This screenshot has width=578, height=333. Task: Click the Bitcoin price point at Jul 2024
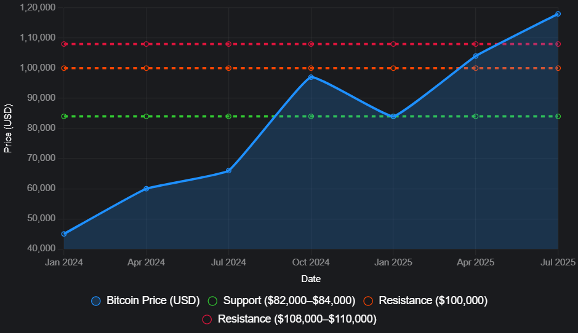tap(228, 171)
